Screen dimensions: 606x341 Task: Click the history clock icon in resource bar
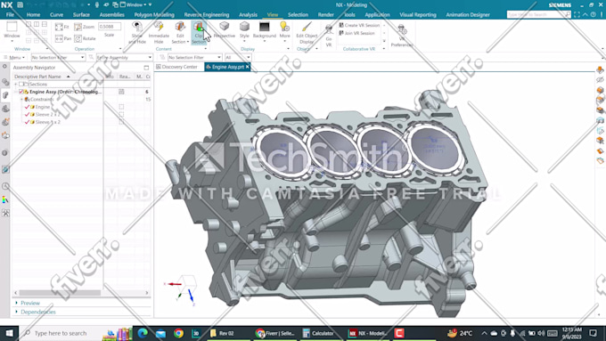coord(5,186)
